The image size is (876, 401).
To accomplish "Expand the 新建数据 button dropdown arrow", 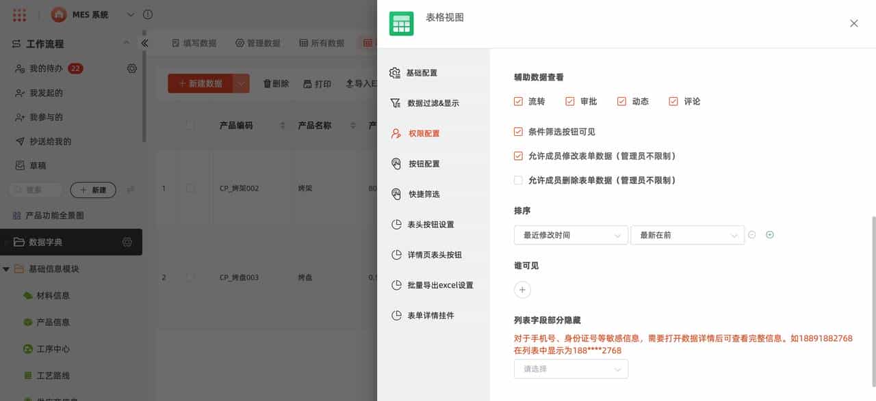I will 240,83.
